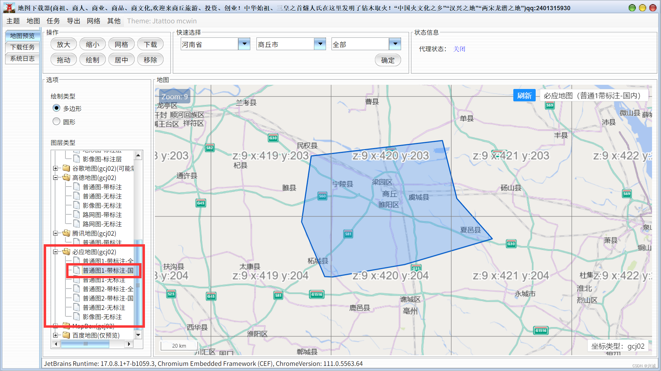
Task: Click the S81 highway shield inside polygon
Action: click(348, 234)
